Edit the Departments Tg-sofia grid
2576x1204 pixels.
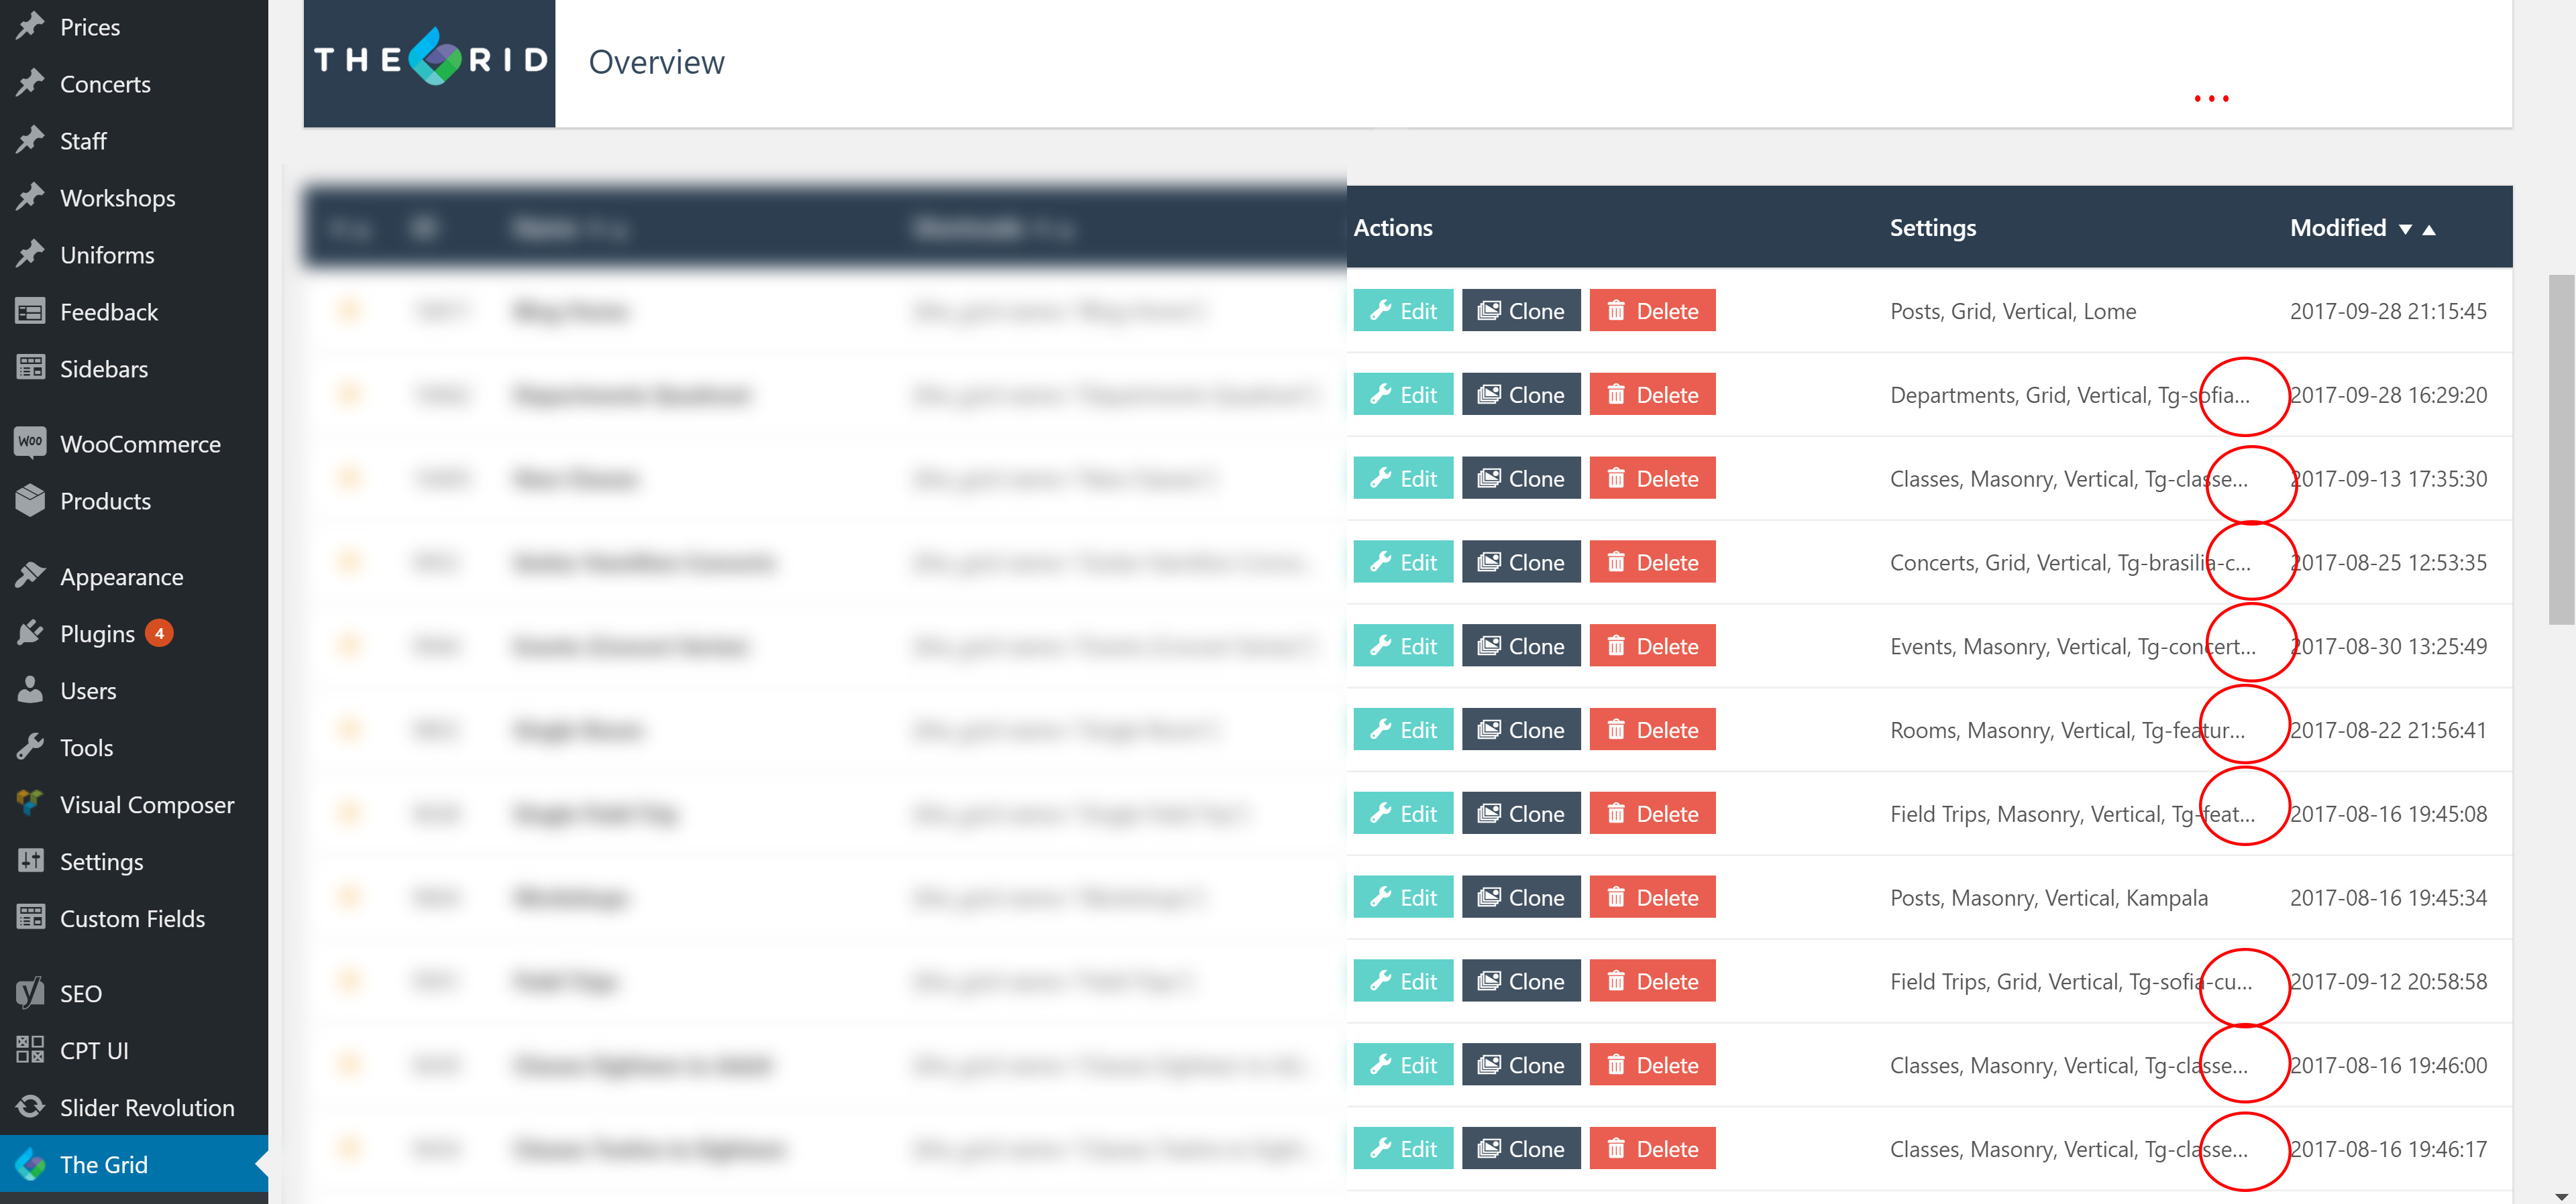tap(1403, 395)
